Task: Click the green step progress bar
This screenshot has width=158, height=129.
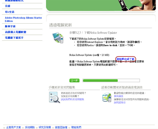Action: point(111,81)
